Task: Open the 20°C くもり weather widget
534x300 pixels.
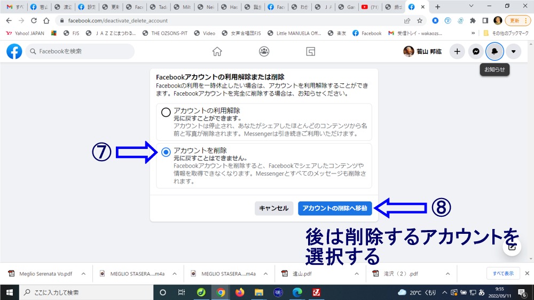Action: (x=417, y=293)
